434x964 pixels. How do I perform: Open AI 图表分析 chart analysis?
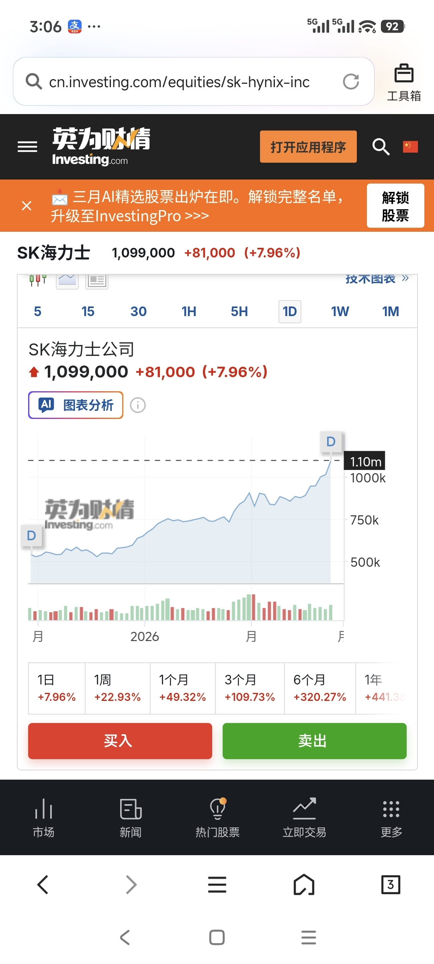coord(76,405)
